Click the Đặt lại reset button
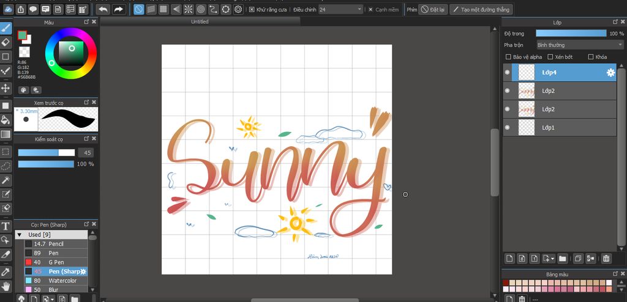This screenshot has width=627, height=302. (x=433, y=9)
